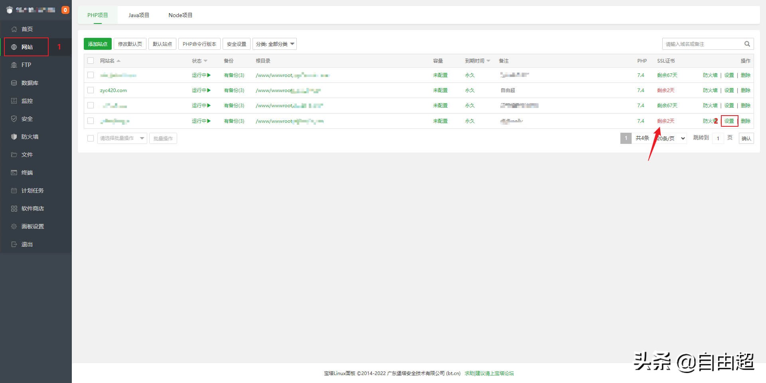This screenshot has width=766, height=383.
Task: Open the 数据库 database icon
Action: (x=14, y=83)
